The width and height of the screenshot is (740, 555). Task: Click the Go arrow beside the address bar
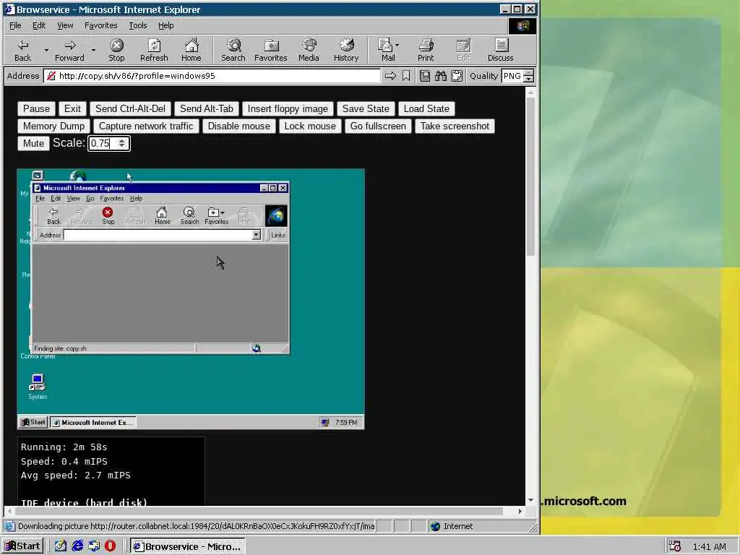pyautogui.click(x=390, y=76)
